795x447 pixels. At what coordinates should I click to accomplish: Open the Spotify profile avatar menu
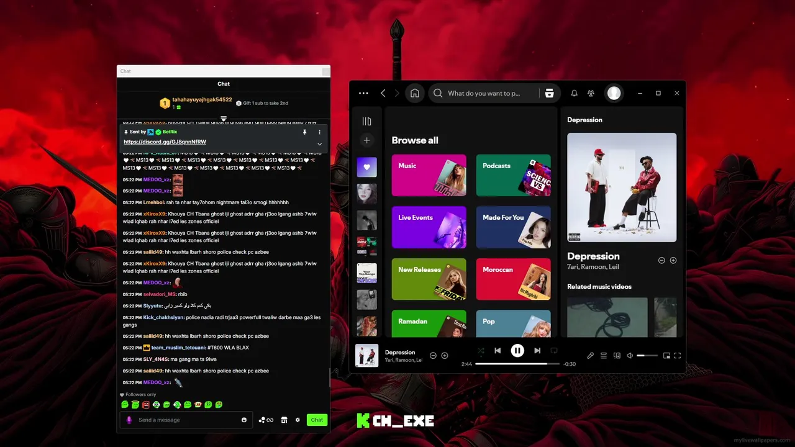point(614,93)
